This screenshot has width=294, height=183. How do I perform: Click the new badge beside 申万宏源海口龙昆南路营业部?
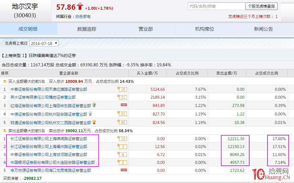[123, 170]
